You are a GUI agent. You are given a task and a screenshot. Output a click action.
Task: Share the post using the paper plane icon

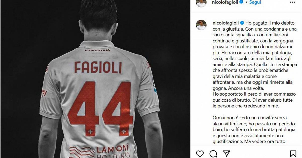pos(226,153)
